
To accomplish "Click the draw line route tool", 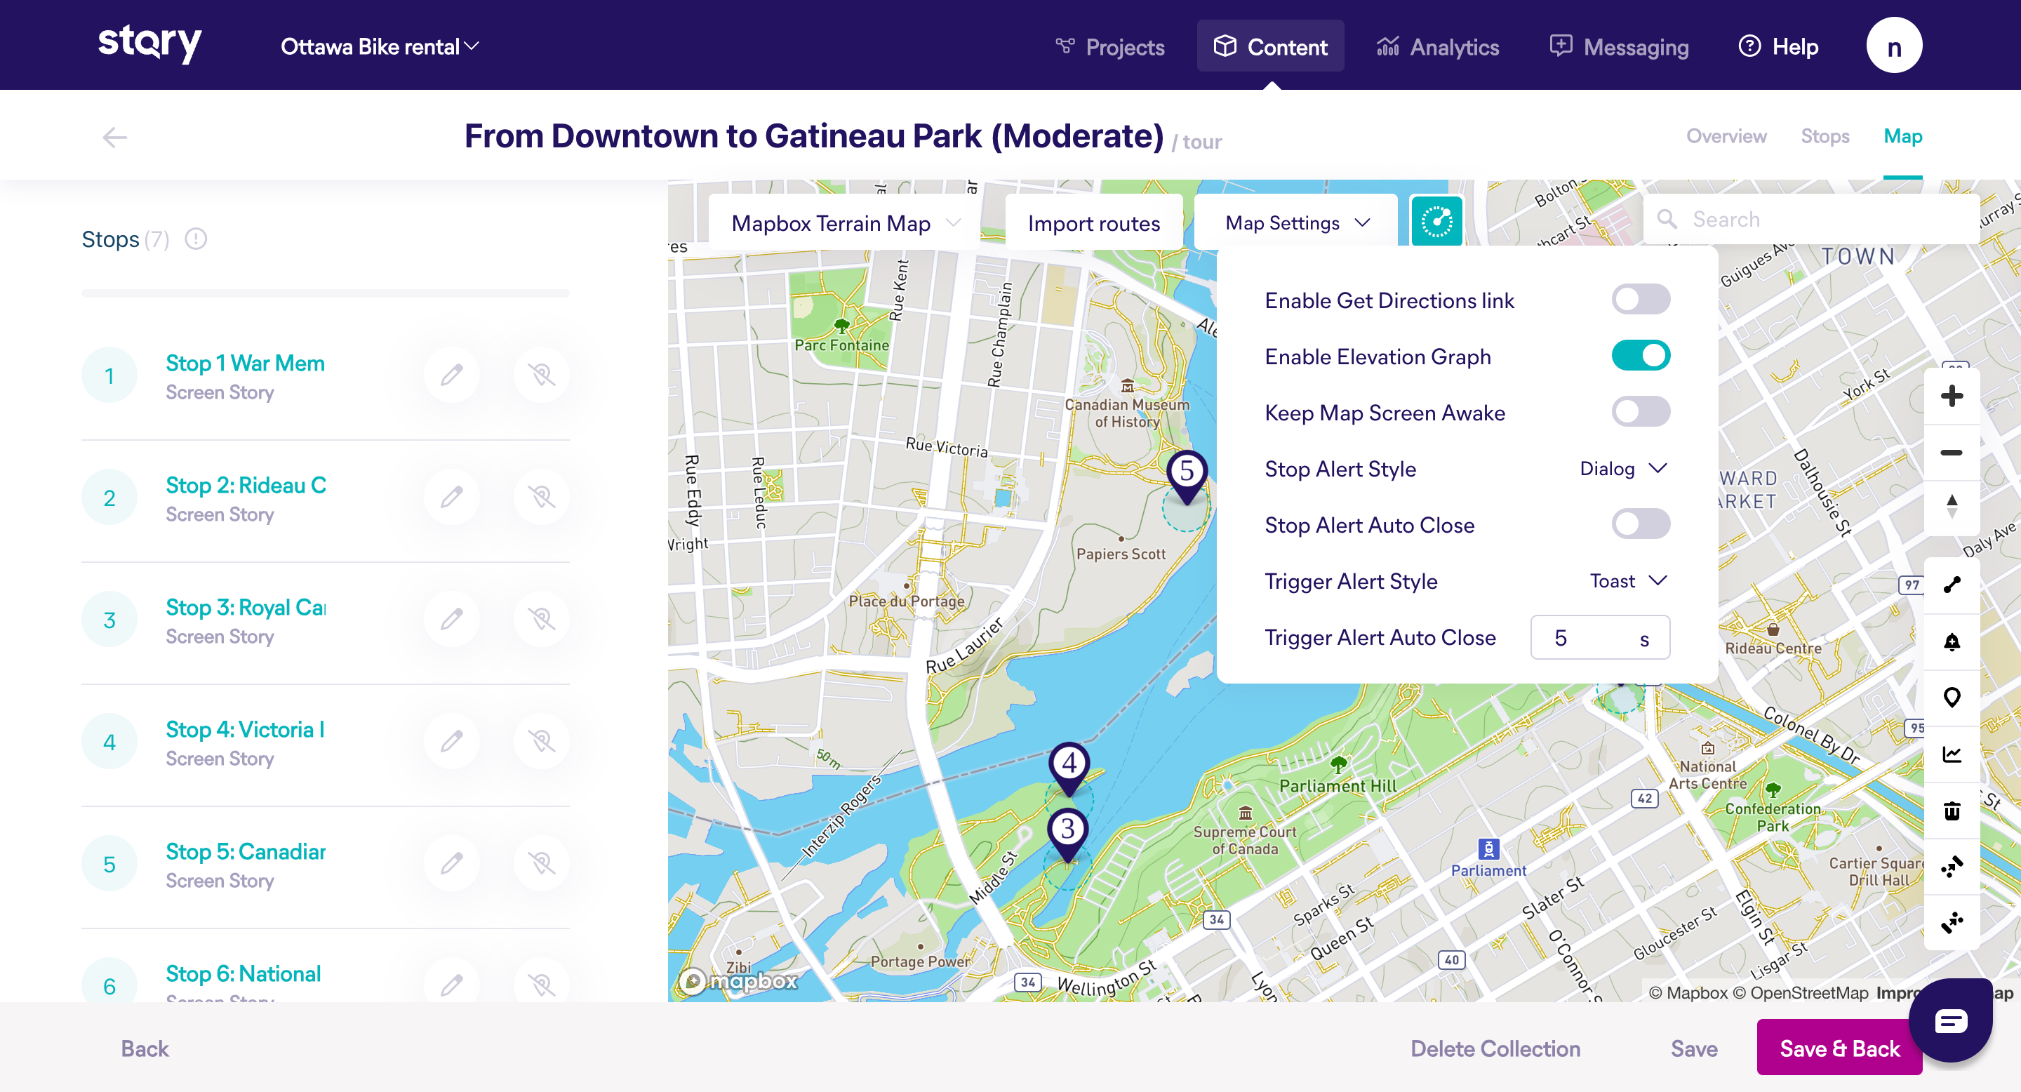I will click(x=1951, y=585).
